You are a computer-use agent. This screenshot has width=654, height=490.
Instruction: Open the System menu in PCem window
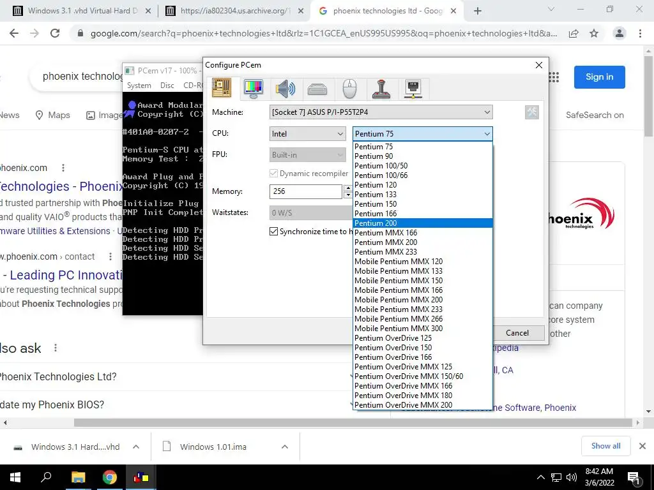139,85
